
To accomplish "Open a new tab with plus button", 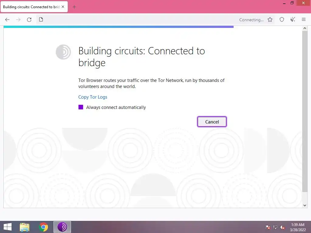I will click(74, 7).
